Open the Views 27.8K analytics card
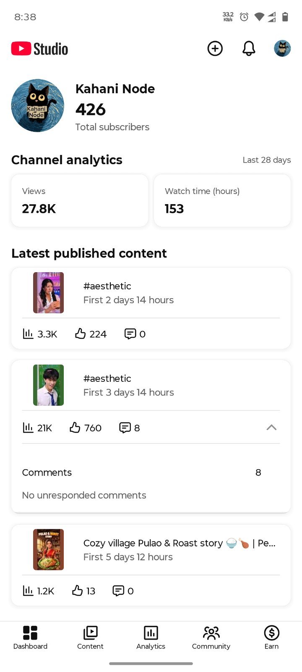The image size is (302, 672). click(x=80, y=201)
